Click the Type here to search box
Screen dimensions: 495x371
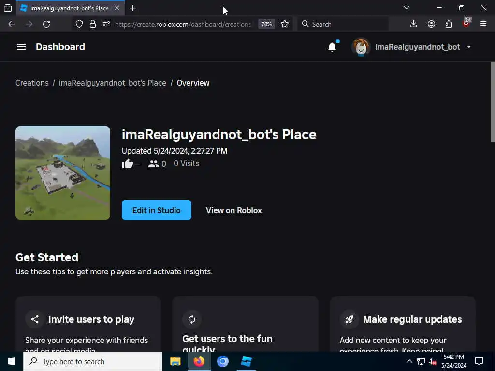(93, 361)
